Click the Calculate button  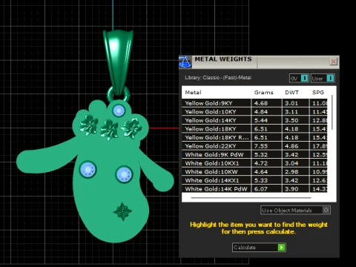[259, 247]
